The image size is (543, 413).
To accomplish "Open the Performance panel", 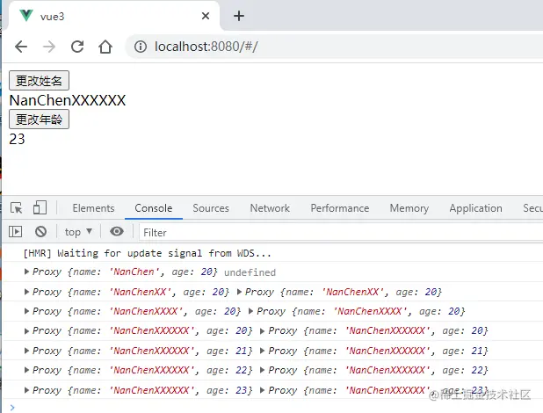I will tap(340, 208).
